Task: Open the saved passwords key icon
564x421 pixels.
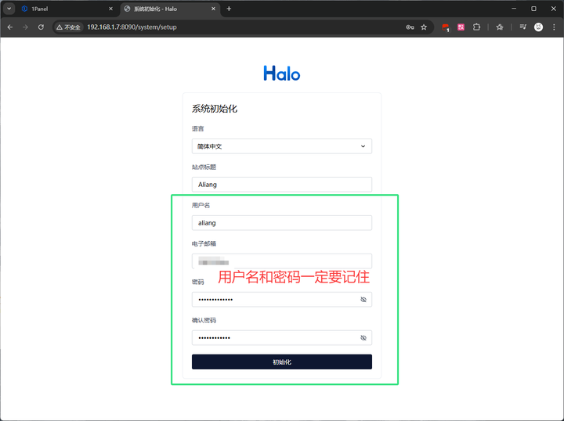Action: click(x=410, y=27)
